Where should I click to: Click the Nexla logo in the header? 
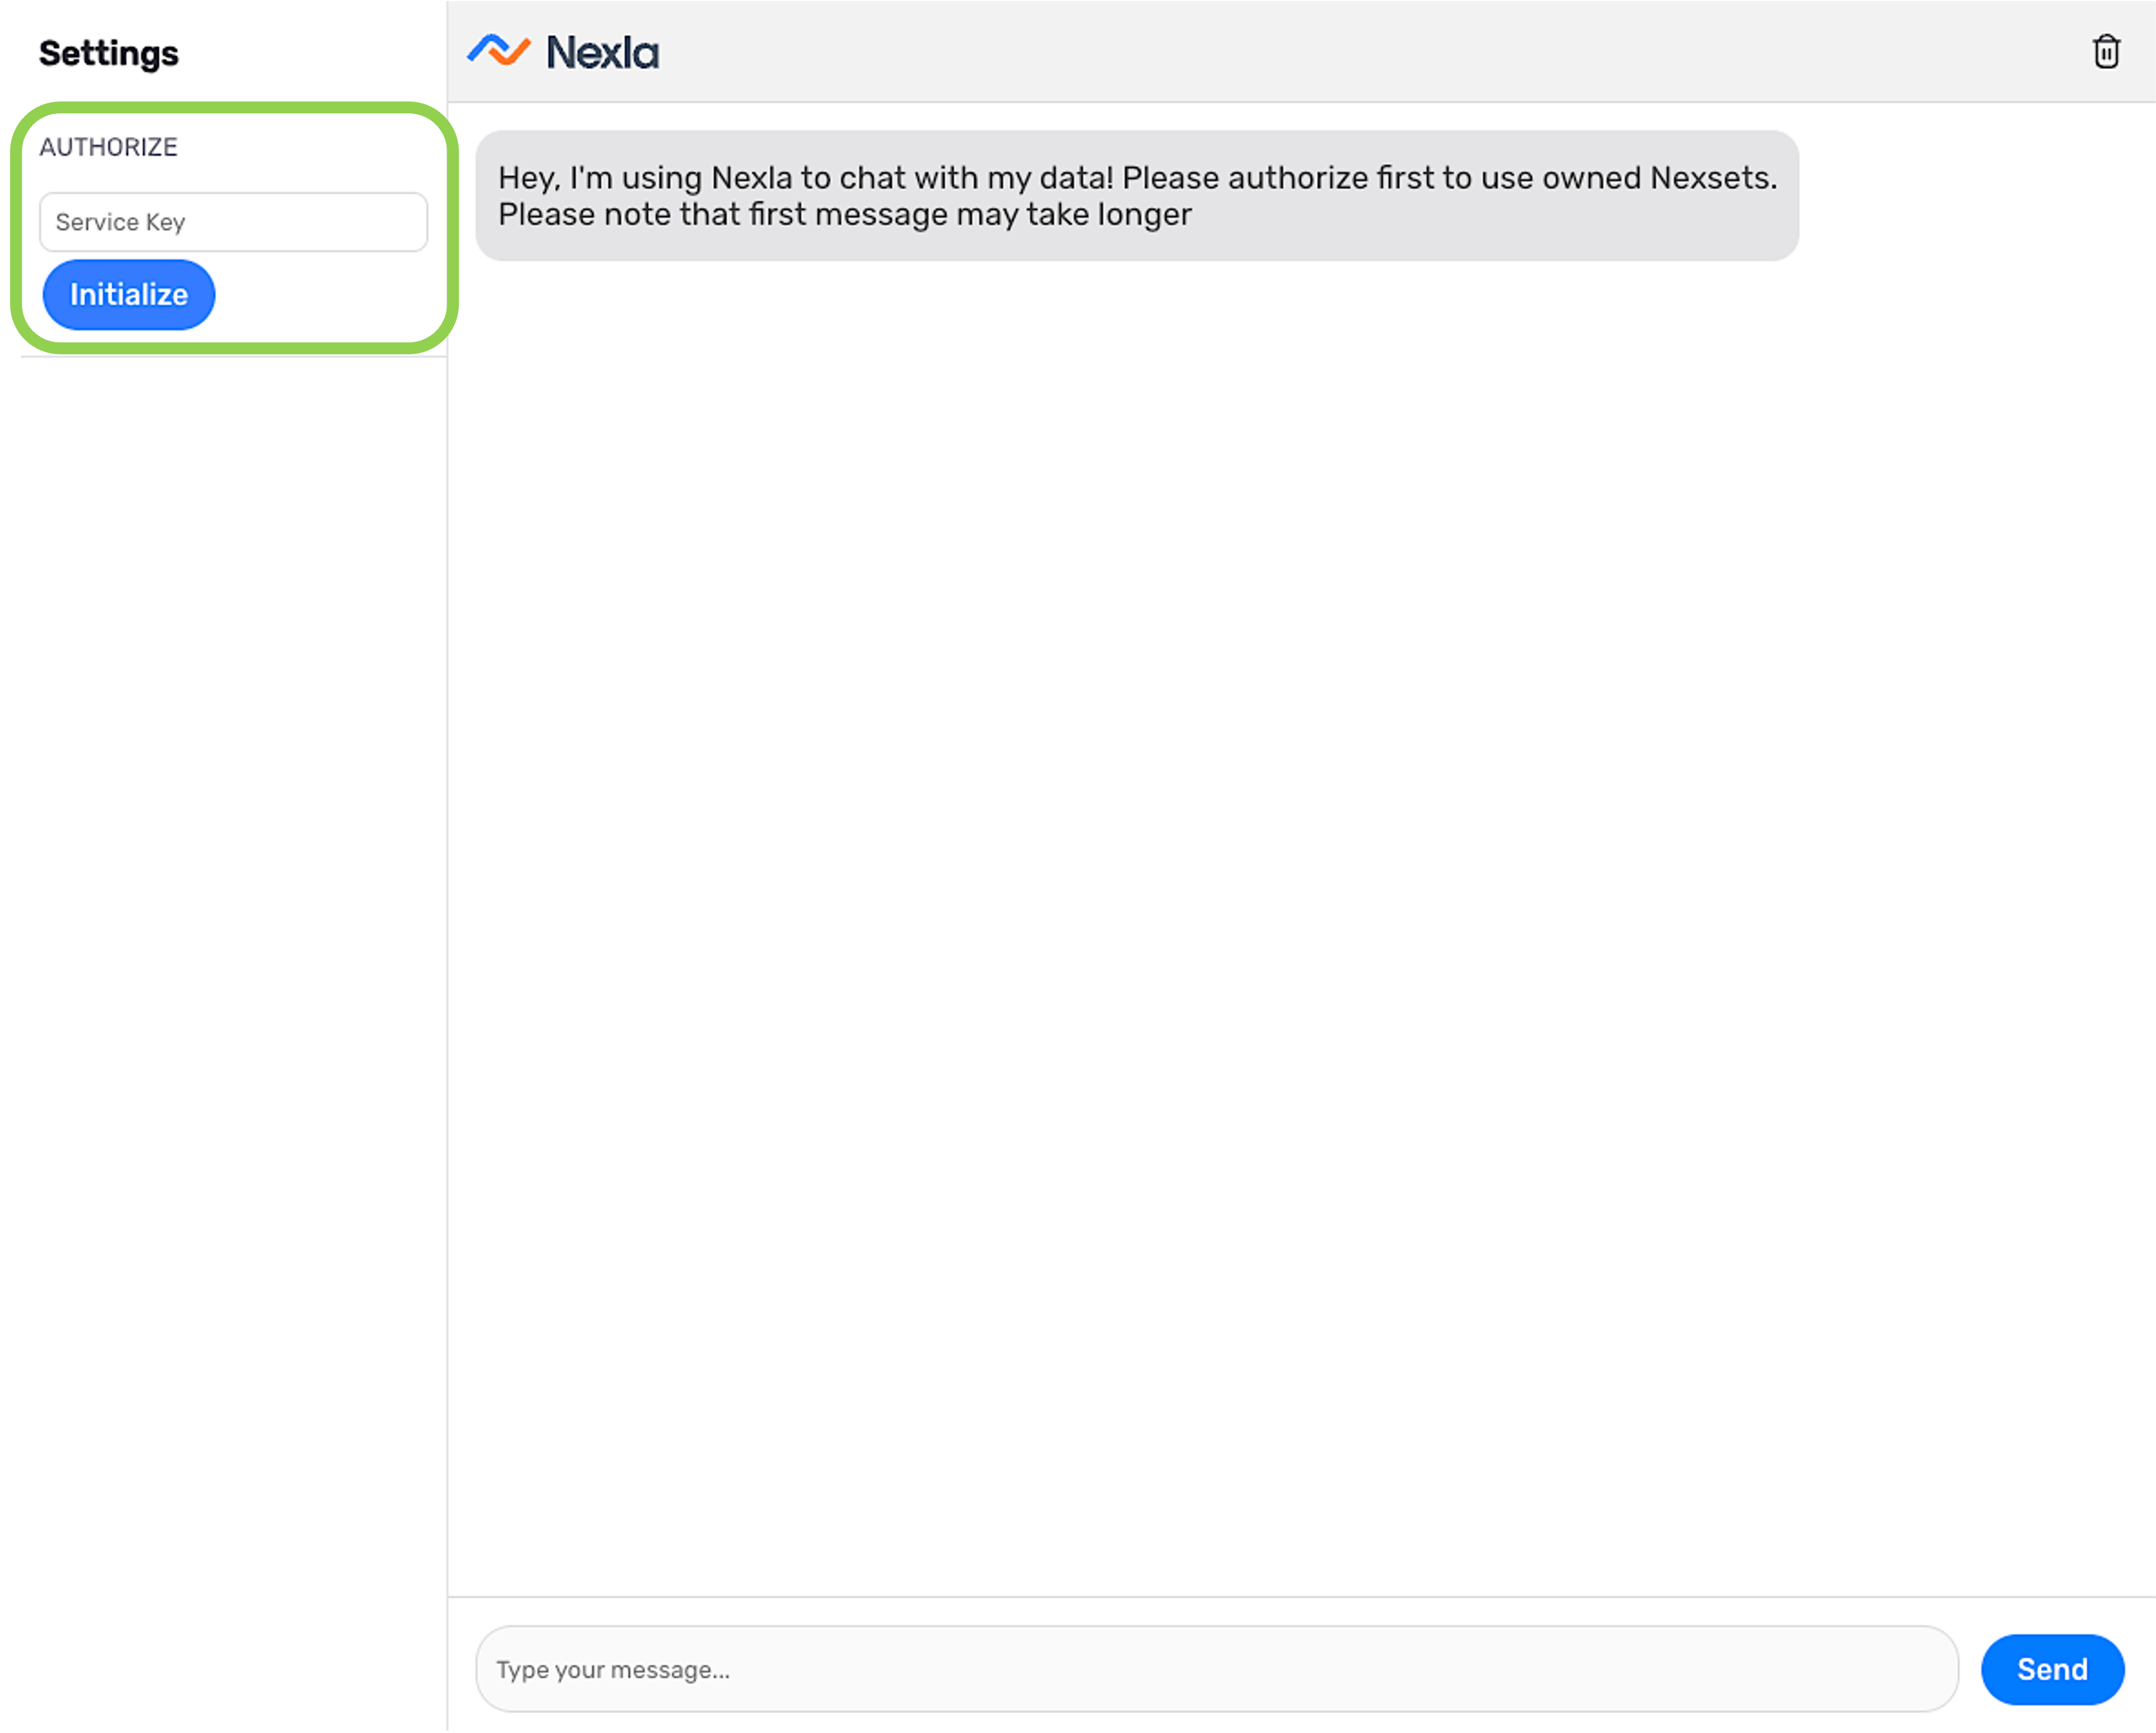click(563, 52)
